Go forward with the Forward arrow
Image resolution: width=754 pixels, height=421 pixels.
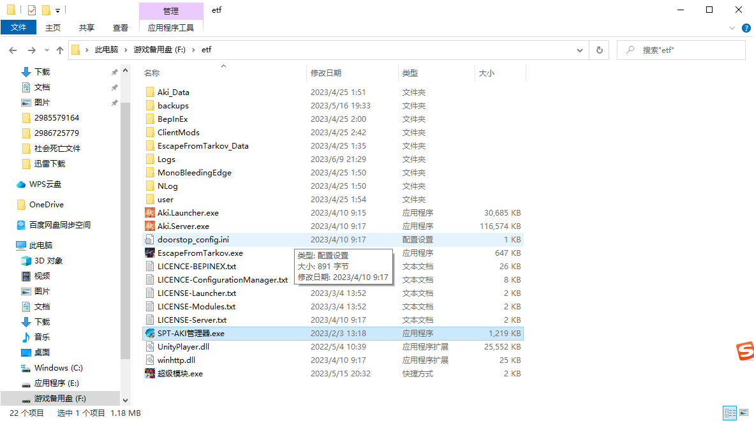pos(32,50)
